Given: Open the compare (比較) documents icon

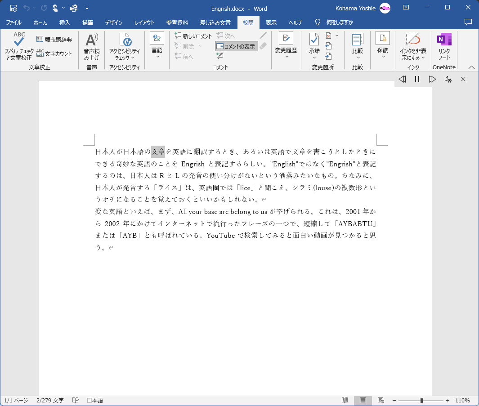Looking at the screenshot, I should (x=358, y=40).
